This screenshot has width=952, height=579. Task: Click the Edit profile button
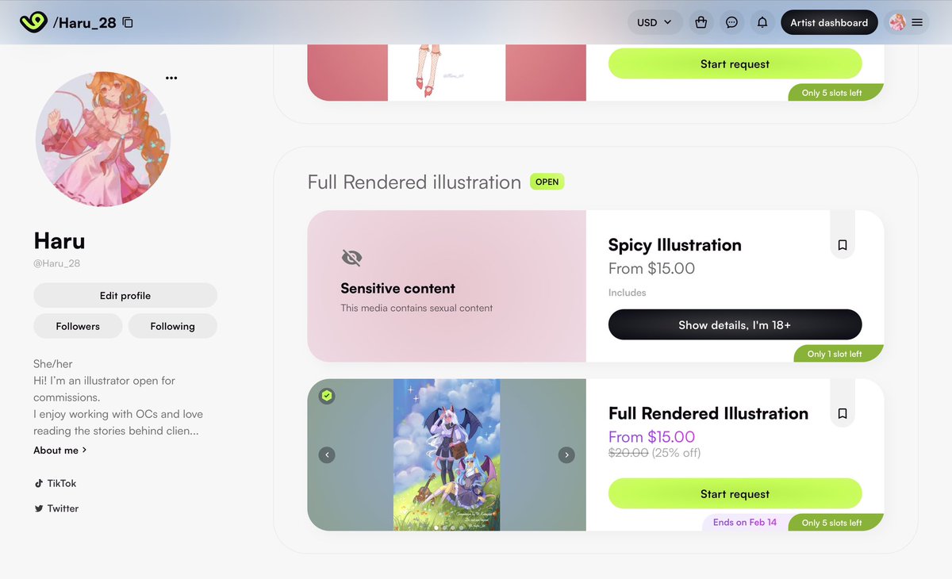tap(125, 295)
